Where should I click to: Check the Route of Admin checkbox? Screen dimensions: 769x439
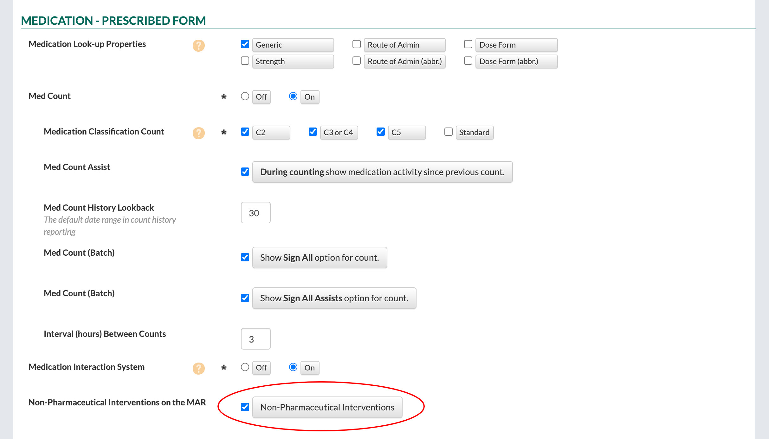pyautogui.click(x=356, y=44)
